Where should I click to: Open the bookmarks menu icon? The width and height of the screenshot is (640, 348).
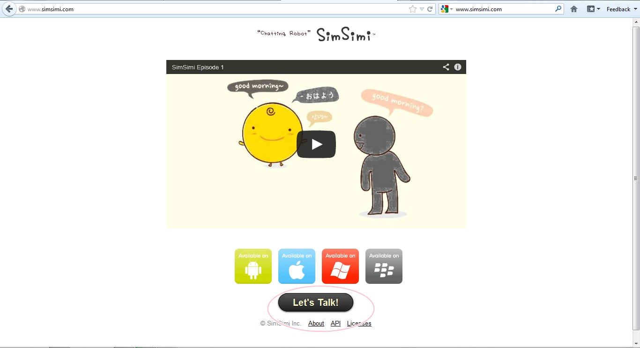593,9
